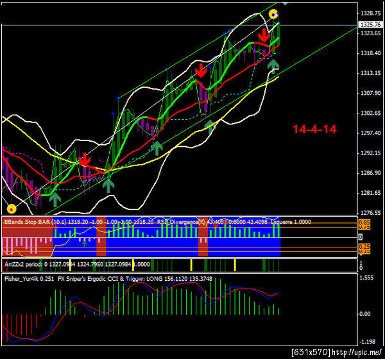
Task: Click the 1292.15 price axis label
Action: [x=370, y=153]
